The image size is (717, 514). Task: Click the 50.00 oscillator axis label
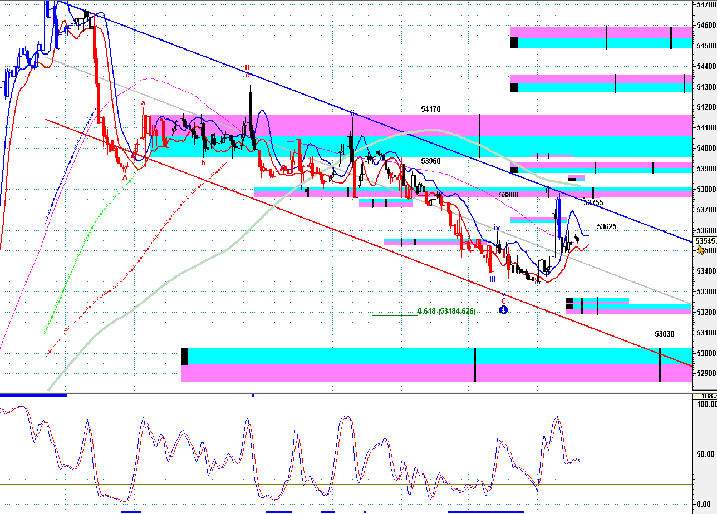pyautogui.click(x=706, y=454)
